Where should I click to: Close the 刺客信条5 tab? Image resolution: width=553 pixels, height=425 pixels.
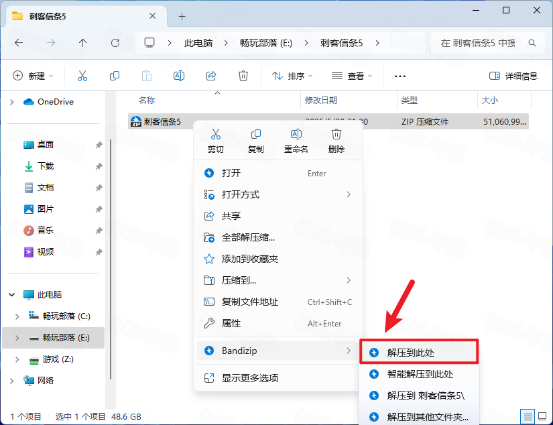(x=152, y=16)
